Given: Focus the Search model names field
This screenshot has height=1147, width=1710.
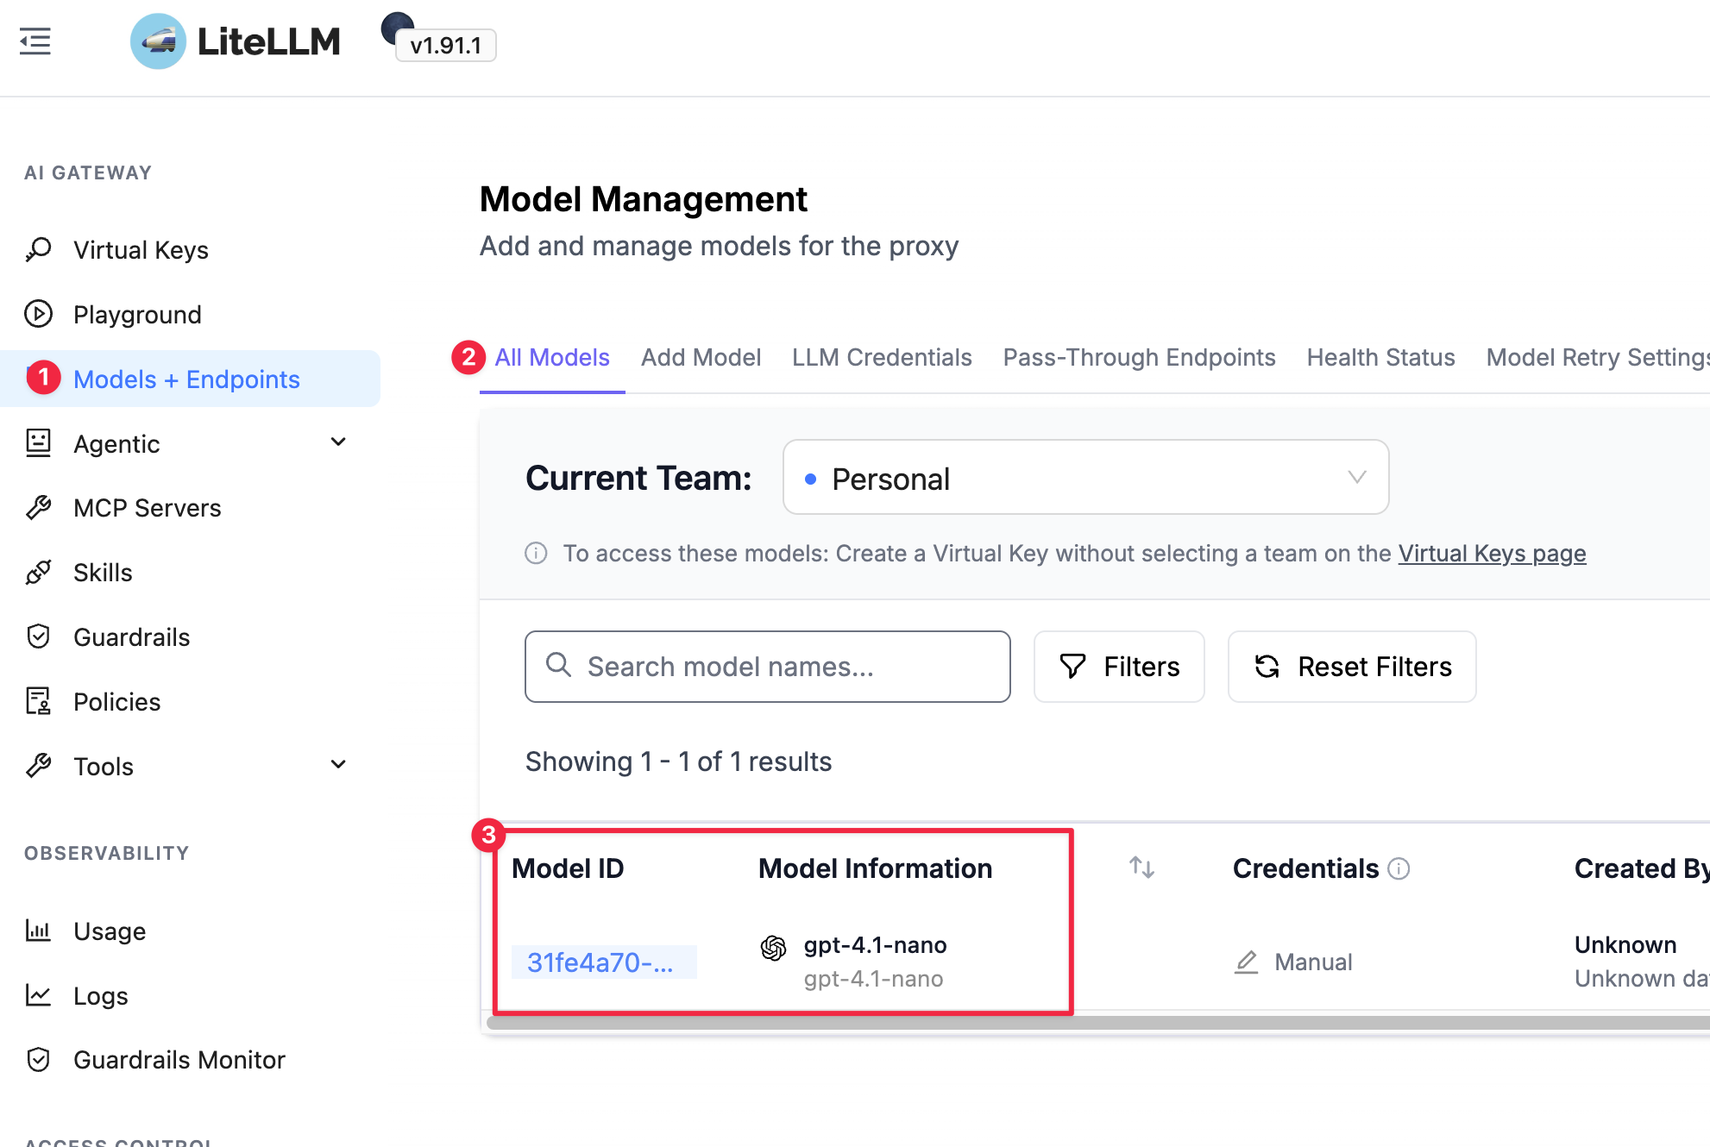Looking at the screenshot, I should pos(767,667).
